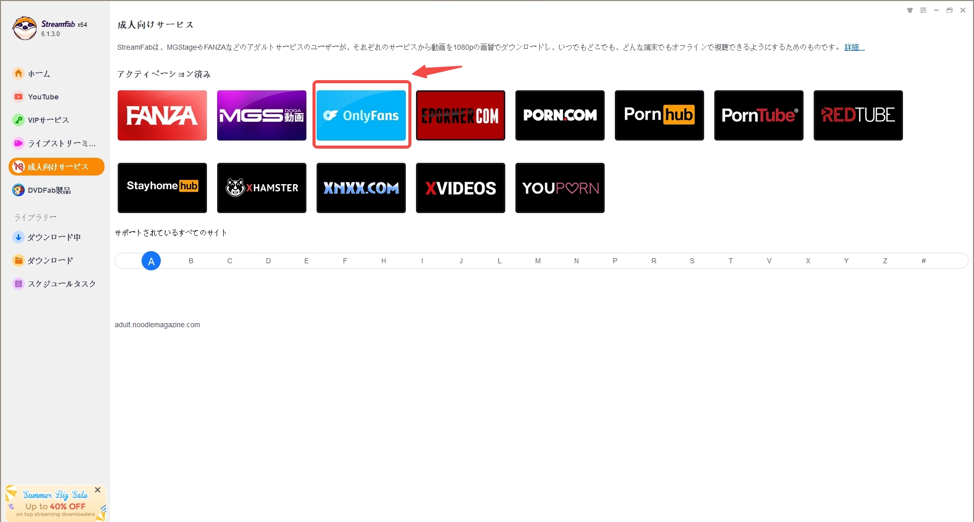The image size is (974, 522).
Task: Click the purple schedule task icon
Action: tap(18, 284)
